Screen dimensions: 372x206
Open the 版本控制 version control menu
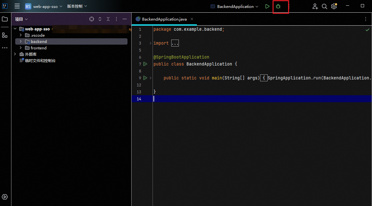(77, 6)
